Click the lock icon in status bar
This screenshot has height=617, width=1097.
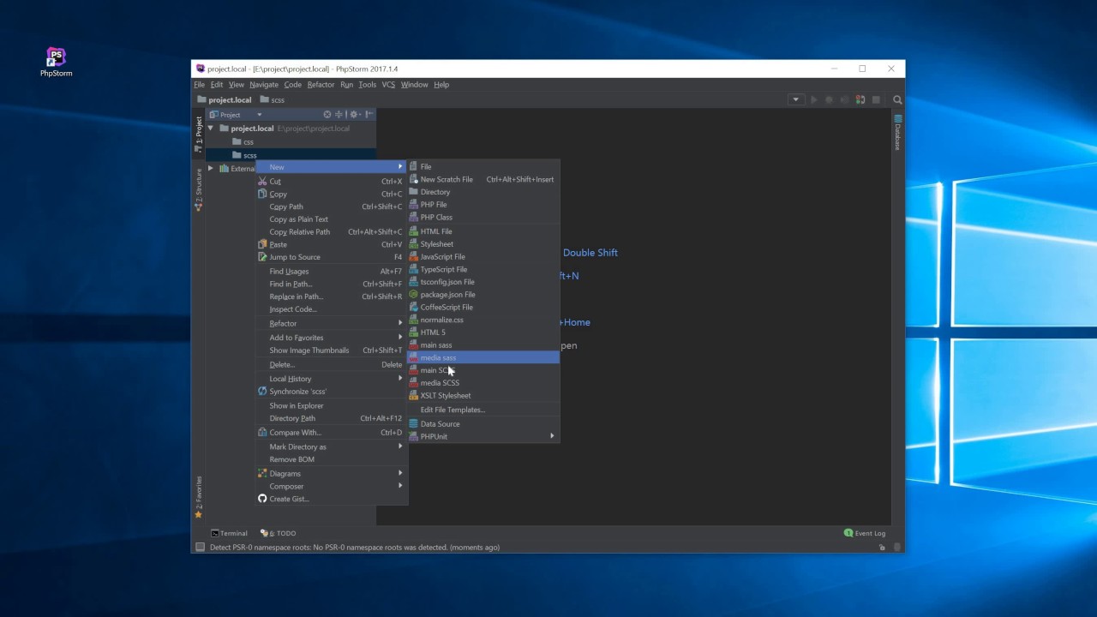click(x=883, y=548)
